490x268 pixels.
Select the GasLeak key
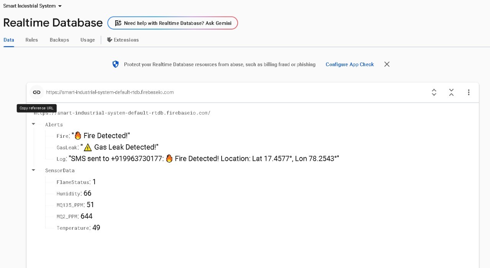click(x=67, y=147)
